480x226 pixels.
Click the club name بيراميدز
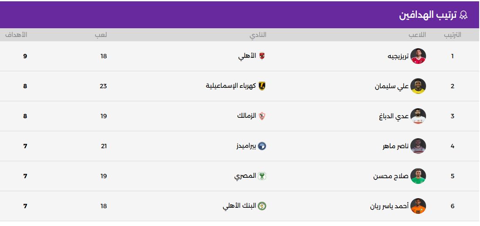click(246, 146)
